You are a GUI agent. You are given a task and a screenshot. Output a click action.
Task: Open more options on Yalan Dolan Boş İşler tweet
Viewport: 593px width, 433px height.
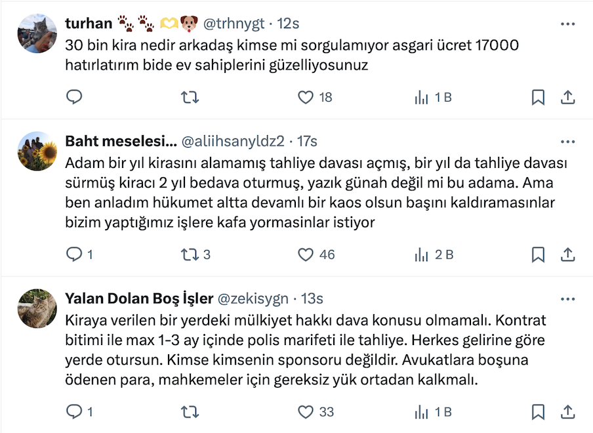568,299
